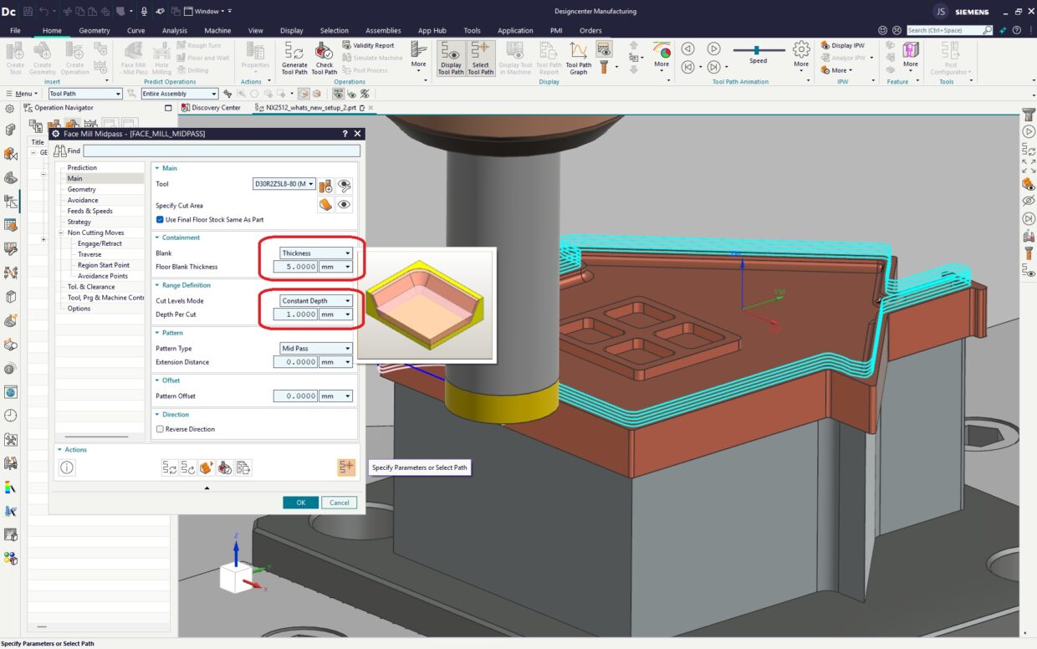Toggle display of the Specify Cut Area eye

344,205
